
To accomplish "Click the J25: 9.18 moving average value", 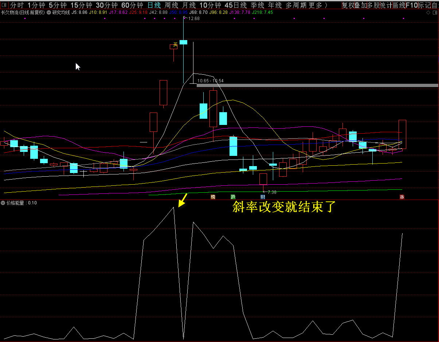I will pyautogui.click(x=138, y=12).
